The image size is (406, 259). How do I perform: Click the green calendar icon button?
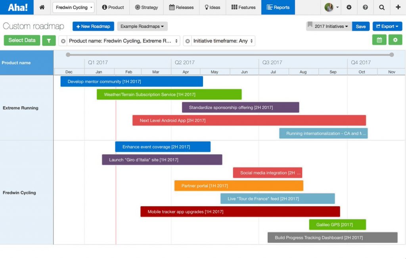tap(379, 40)
